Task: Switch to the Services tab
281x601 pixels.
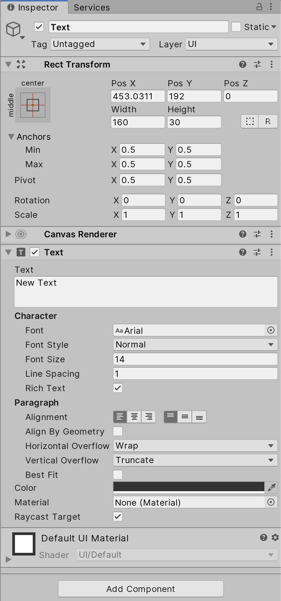Action: tap(92, 7)
